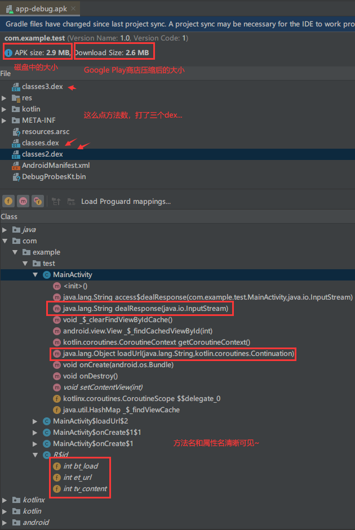Select classes3.dex file icon
The image size is (355, 530).
(x=16, y=87)
